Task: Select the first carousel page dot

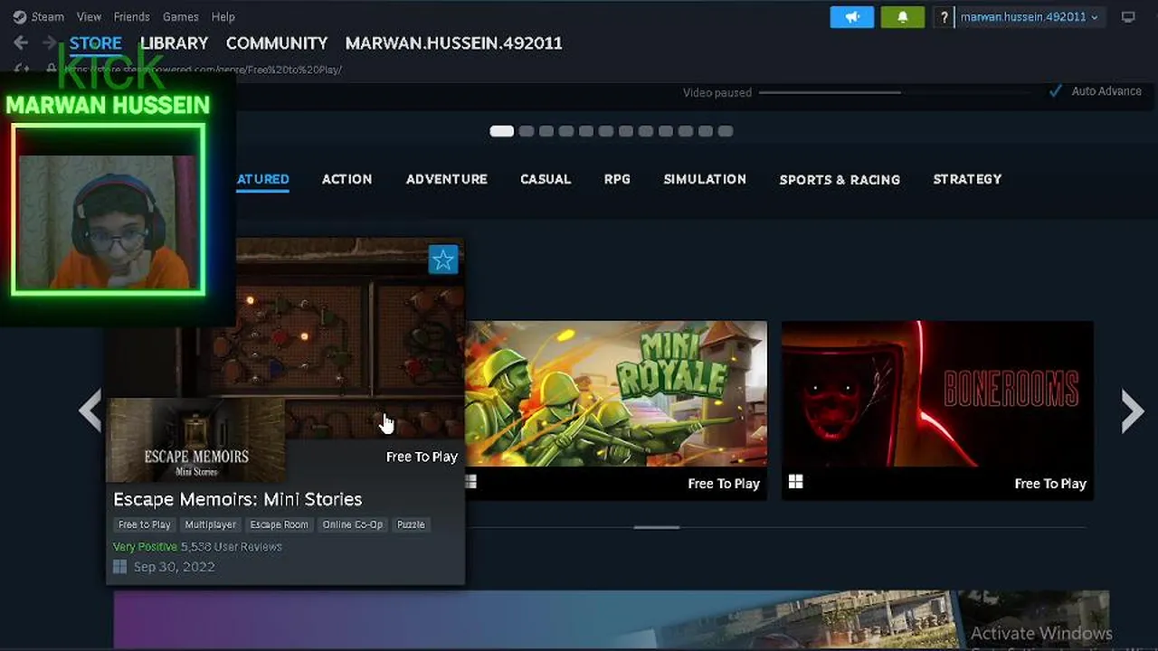Action: pos(501,131)
